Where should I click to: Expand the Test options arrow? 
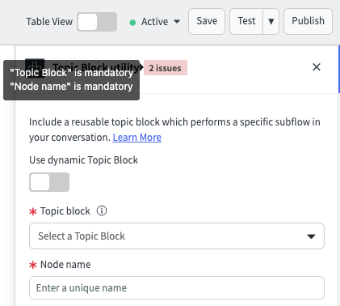click(x=271, y=21)
